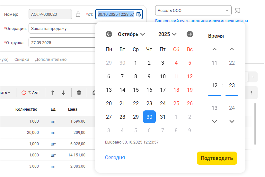Delete the selected row with the trash icon
The height and width of the screenshot is (177, 265).
click(79, 93)
